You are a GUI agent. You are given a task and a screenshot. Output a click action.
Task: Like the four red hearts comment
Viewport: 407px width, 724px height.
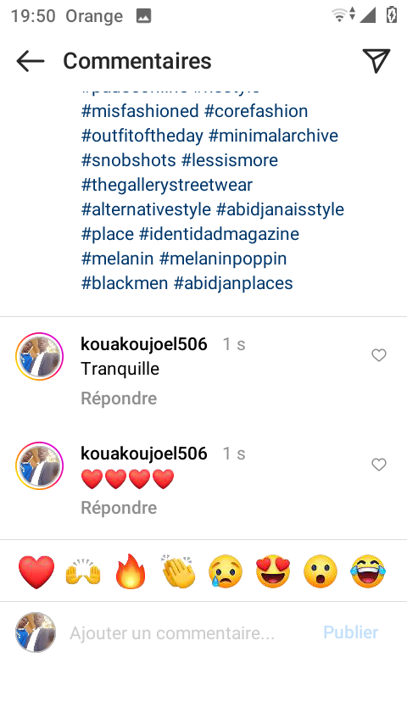(x=379, y=465)
